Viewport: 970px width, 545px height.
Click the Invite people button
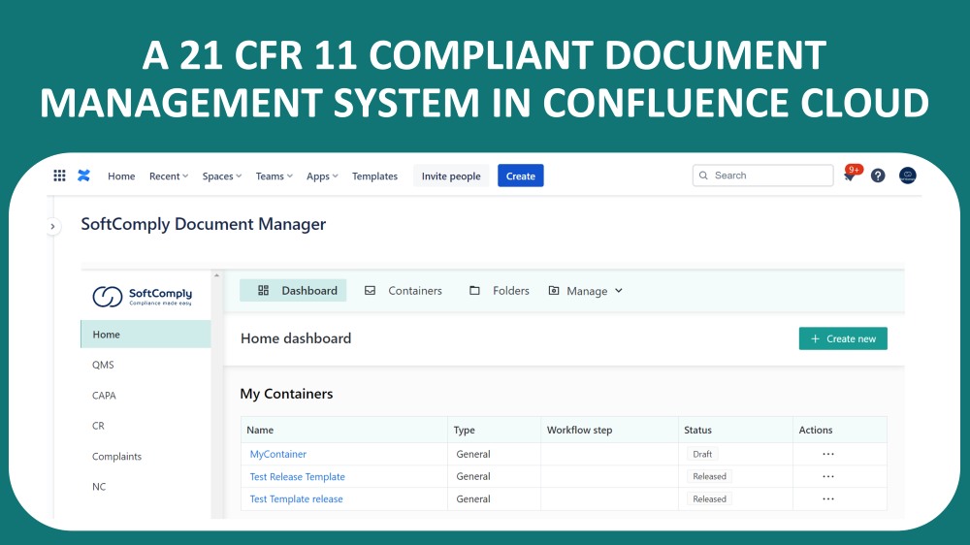(x=451, y=176)
